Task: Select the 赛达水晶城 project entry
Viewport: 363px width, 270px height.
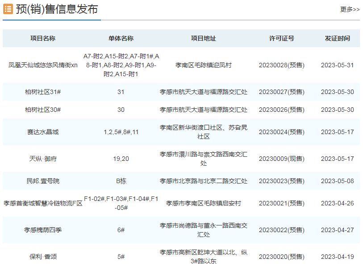Action: coord(43,132)
